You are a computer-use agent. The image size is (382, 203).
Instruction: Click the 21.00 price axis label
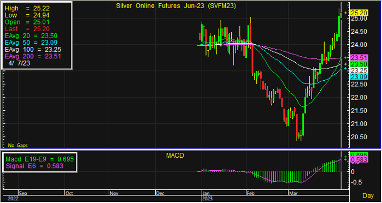click(x=359, y=124)
